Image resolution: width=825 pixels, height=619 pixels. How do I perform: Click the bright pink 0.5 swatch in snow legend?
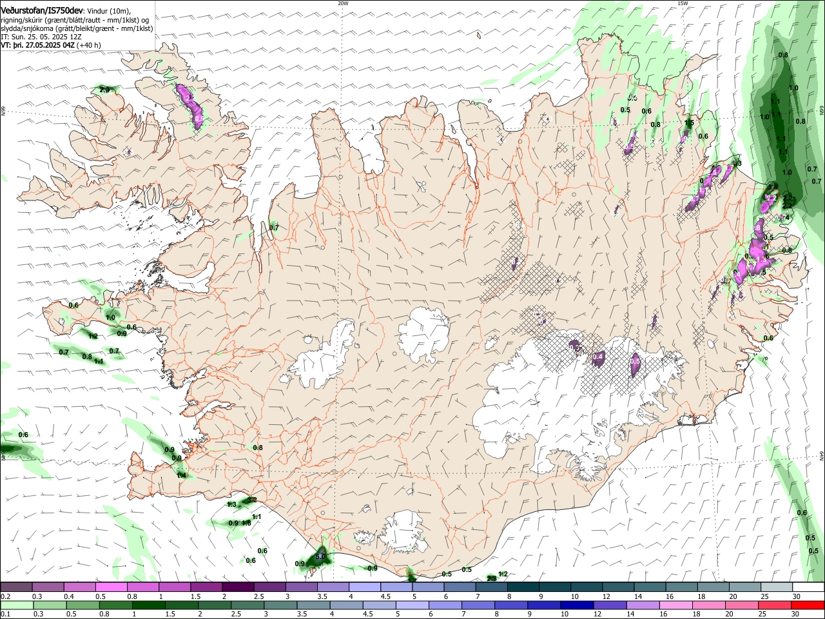tap(112, 587)
